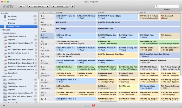
Task: Toggle record circle for 7:00 Wheel of Fortune
Action: pyautogui.click(x=141, y=18)
